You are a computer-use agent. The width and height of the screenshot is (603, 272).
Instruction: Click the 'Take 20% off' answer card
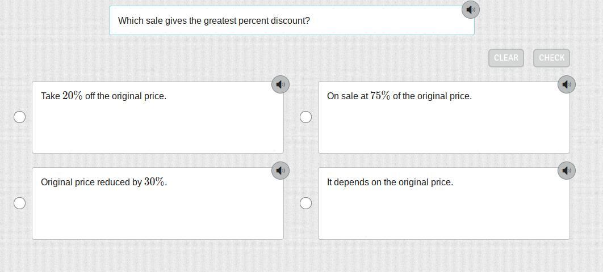click(x=158, y=125)
